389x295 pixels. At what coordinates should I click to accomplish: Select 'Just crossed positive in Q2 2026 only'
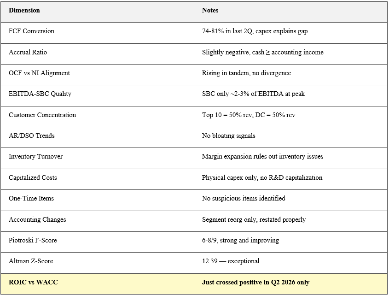click(255, 283)
